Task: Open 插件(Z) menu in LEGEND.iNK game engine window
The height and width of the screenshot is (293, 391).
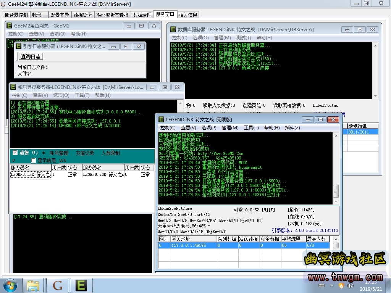Action: pyautogui.click(x=292, y=127)
